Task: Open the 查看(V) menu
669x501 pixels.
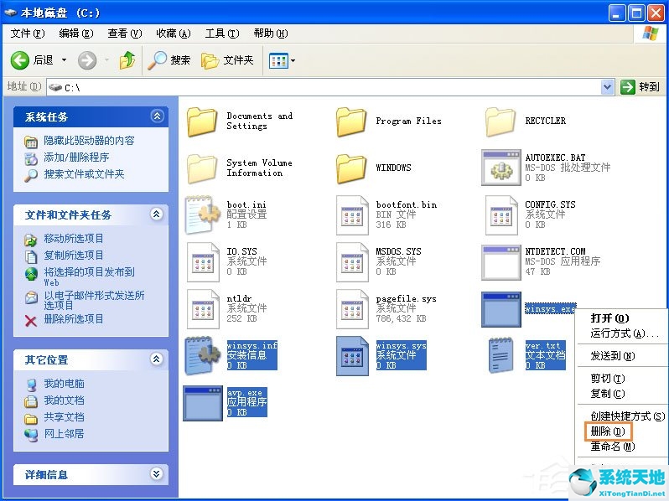Action: [125, 34]
